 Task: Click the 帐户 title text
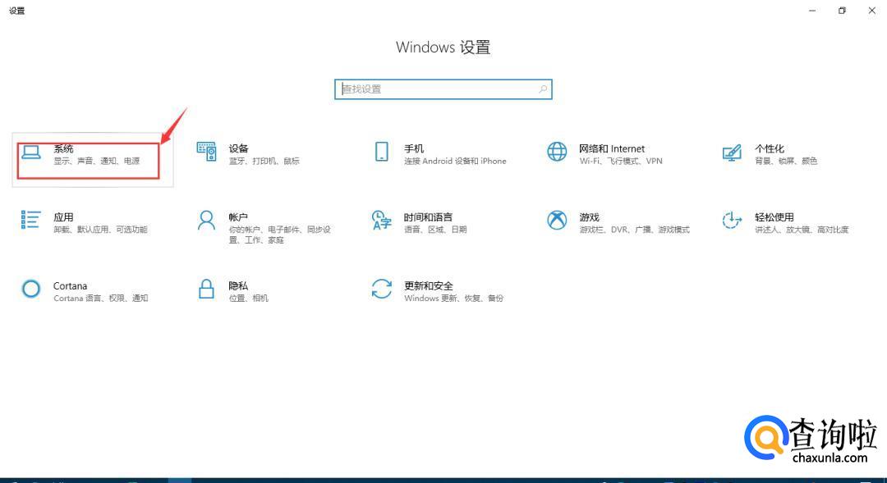238,217
